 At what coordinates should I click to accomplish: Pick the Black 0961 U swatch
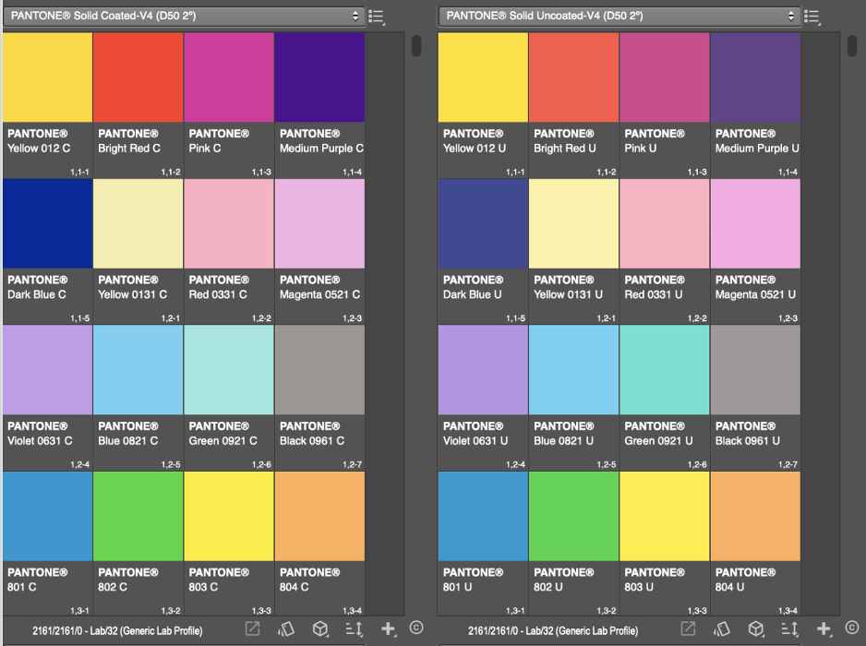[x=755, y=370]
